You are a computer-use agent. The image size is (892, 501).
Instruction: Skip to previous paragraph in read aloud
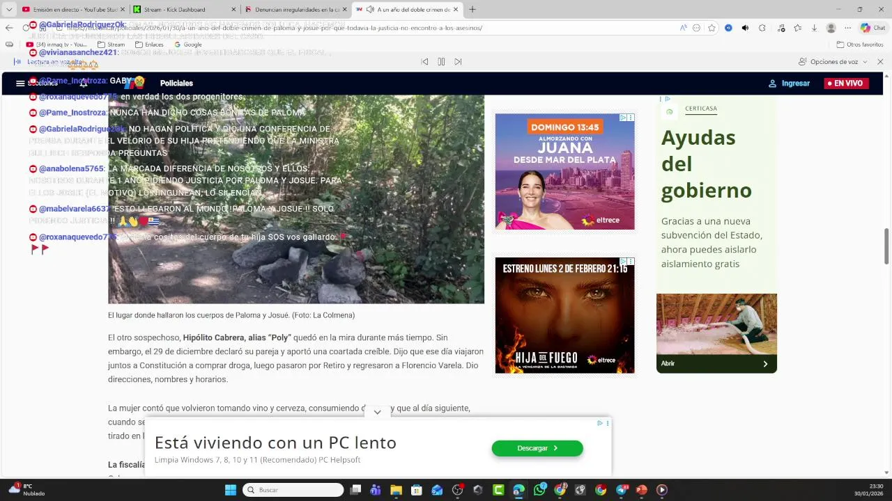(x=424, y=61)
